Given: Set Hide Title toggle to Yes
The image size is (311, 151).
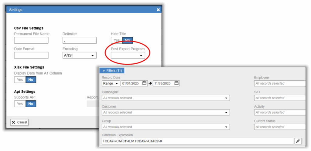Looking at the screenshot, I should point(116,40).
